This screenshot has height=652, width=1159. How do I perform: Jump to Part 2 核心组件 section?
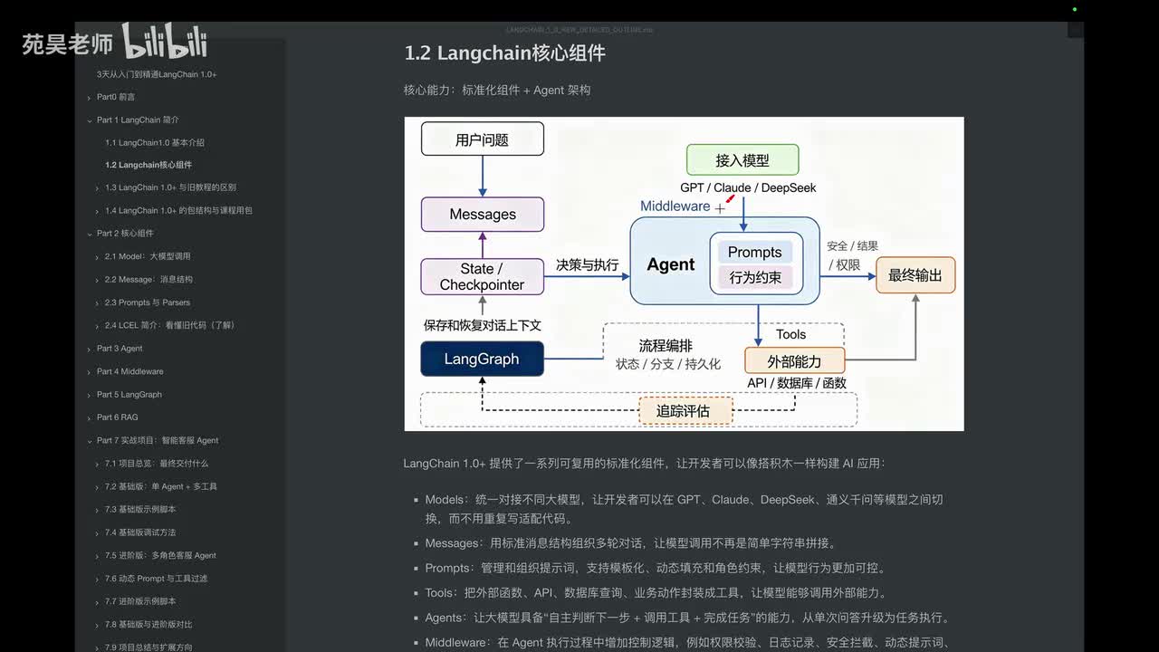point(125,234)
